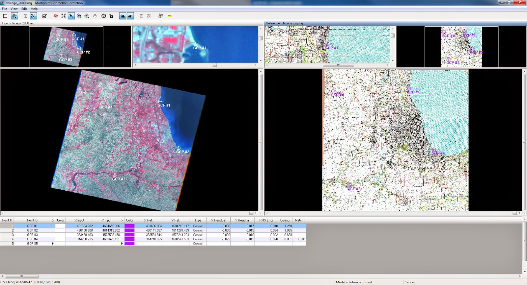This screenshot has height=285, width=527.
Task: Click the GCP #5 point ID cell
Action: point(32,244)
